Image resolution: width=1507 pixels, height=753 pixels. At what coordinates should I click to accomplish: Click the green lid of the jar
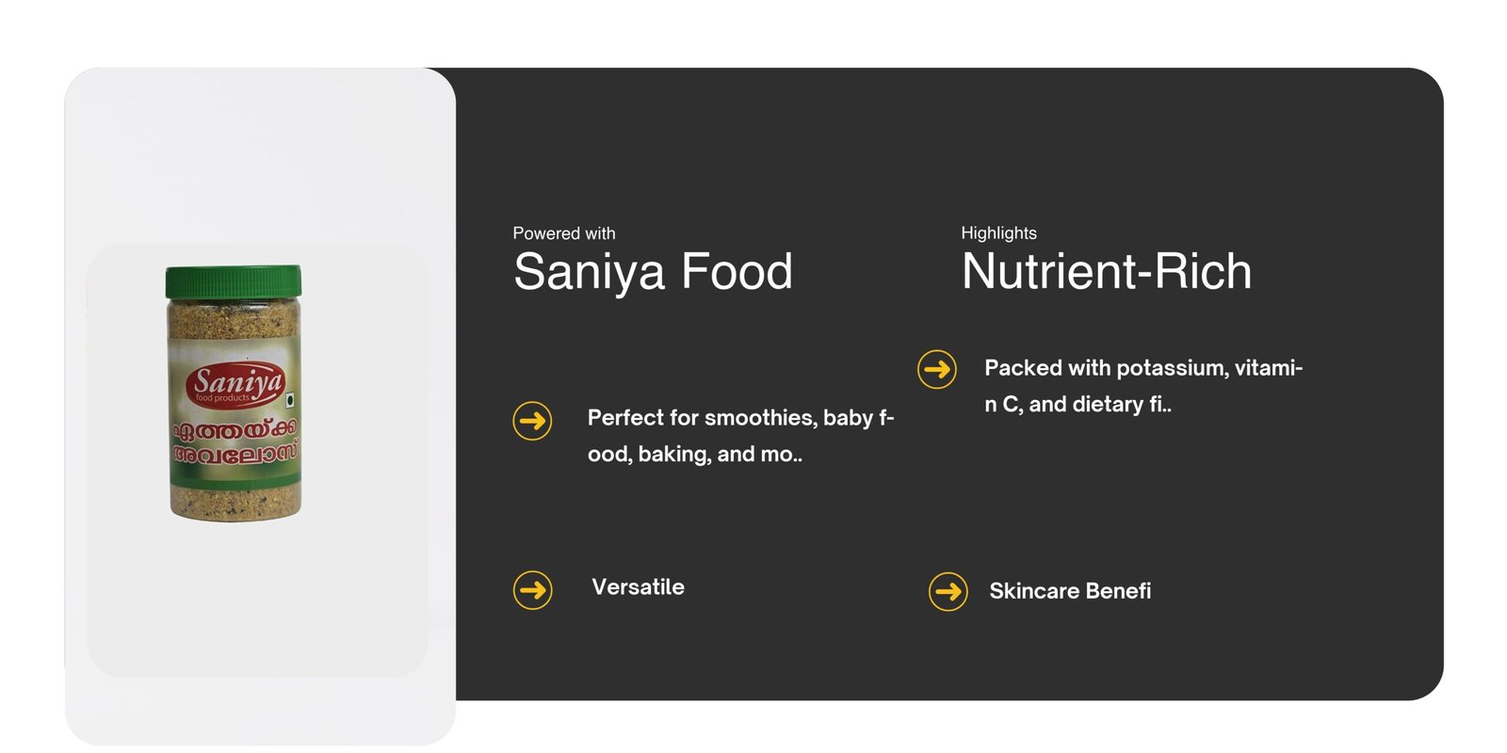234,281
